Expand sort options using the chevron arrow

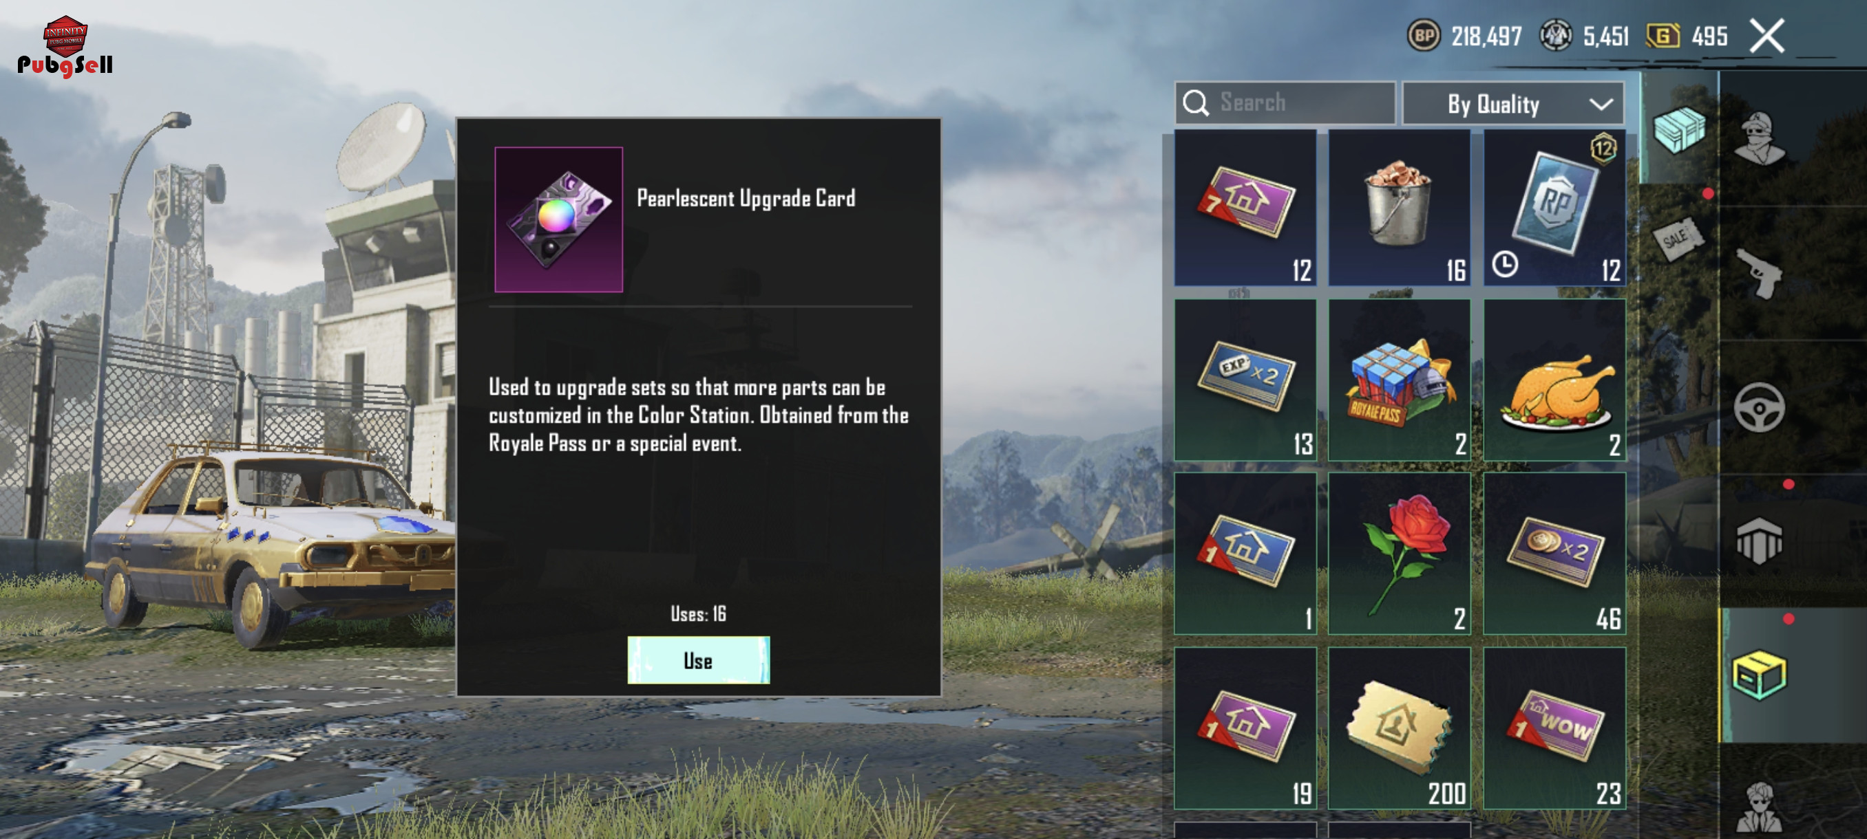click(x=1601, y=105)
